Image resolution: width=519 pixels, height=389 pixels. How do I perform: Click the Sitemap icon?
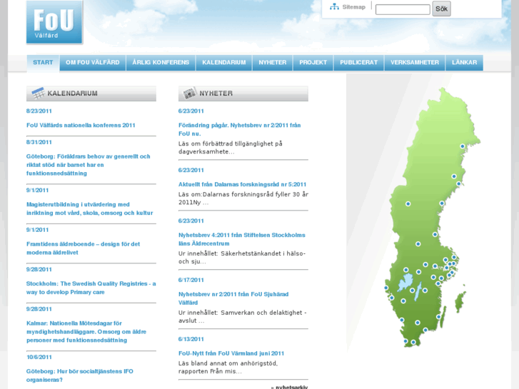(334, 6)
